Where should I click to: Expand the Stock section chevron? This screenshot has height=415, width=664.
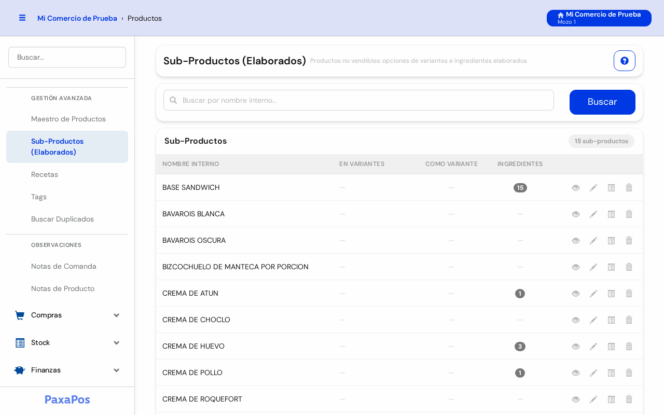coord(116,343)
